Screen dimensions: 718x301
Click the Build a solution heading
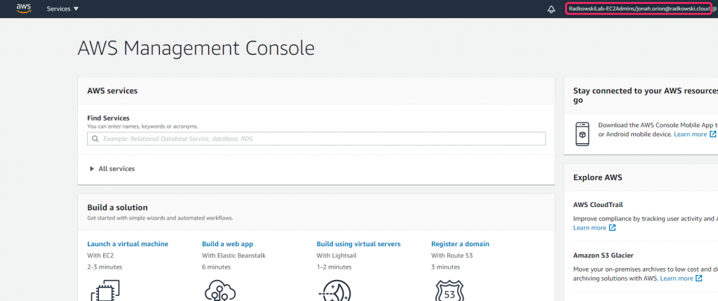(x=117, y=208)
